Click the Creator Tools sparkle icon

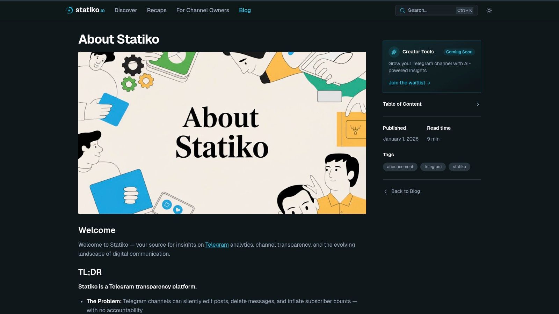tap(394, 52)
